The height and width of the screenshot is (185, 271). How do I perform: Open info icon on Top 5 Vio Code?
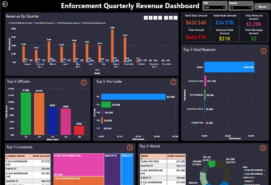click(173, 82)
